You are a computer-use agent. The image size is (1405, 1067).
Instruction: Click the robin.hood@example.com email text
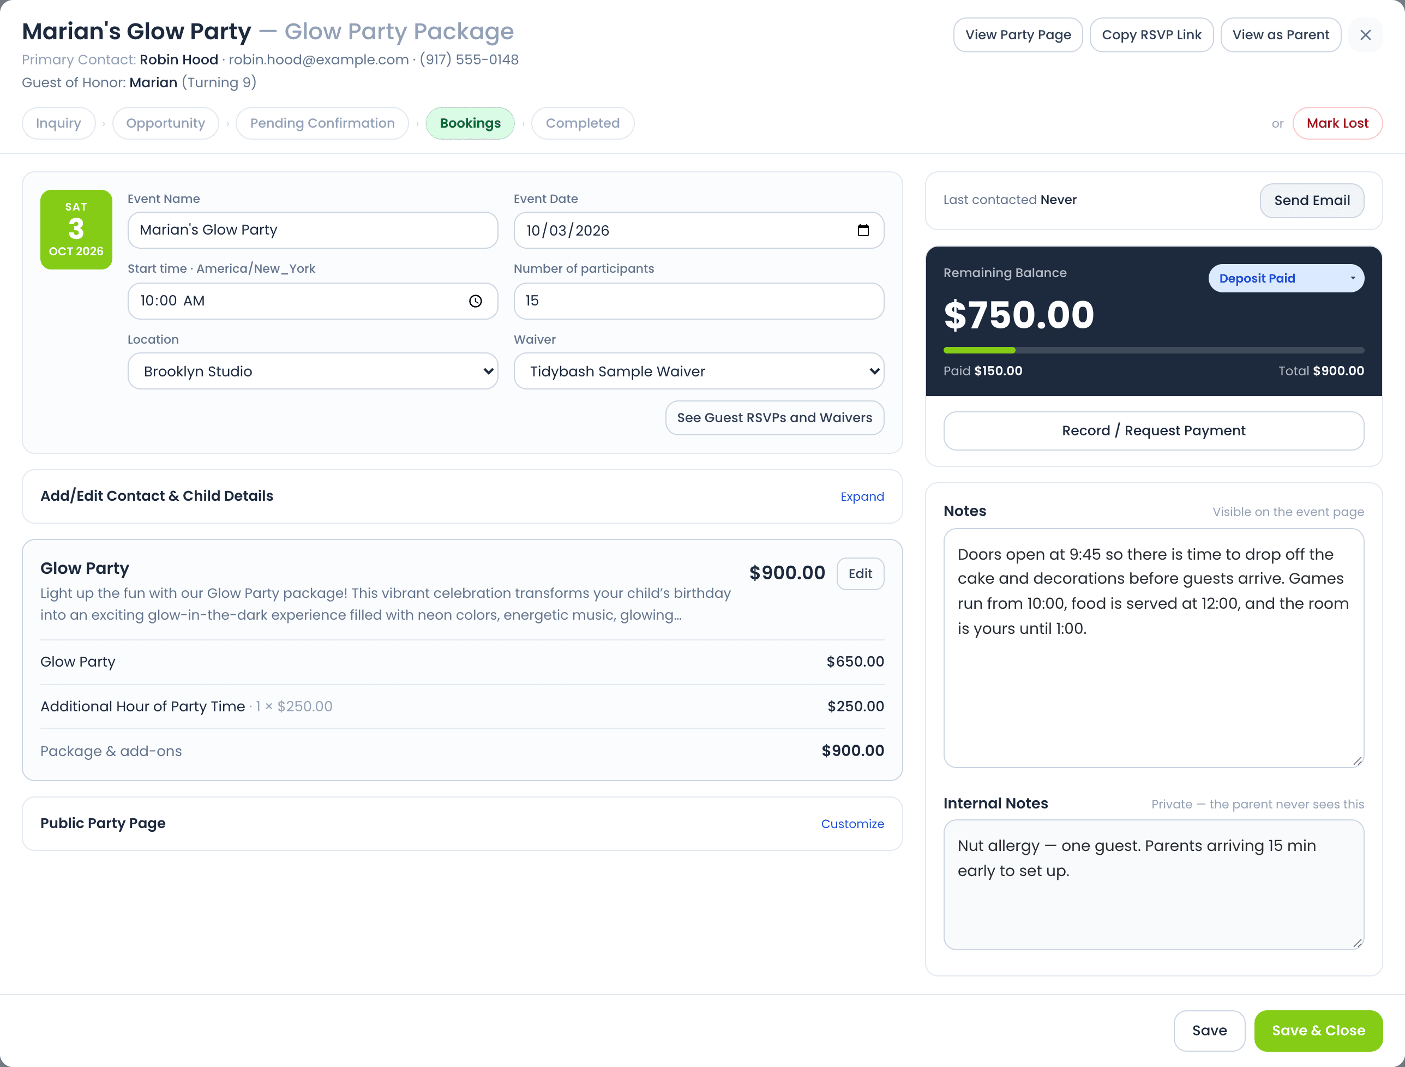point(318,59)
